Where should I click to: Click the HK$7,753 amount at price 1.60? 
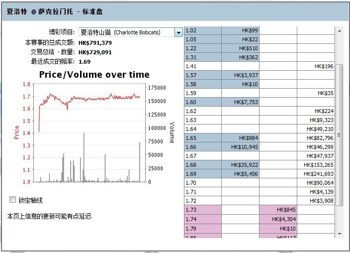click(x=241, y=102)
